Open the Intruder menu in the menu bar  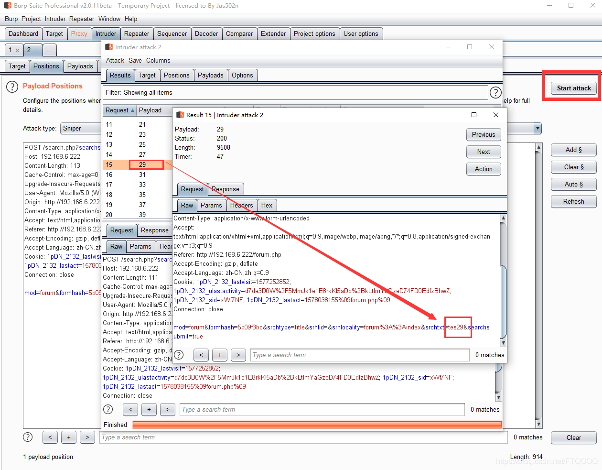(55, 19)
